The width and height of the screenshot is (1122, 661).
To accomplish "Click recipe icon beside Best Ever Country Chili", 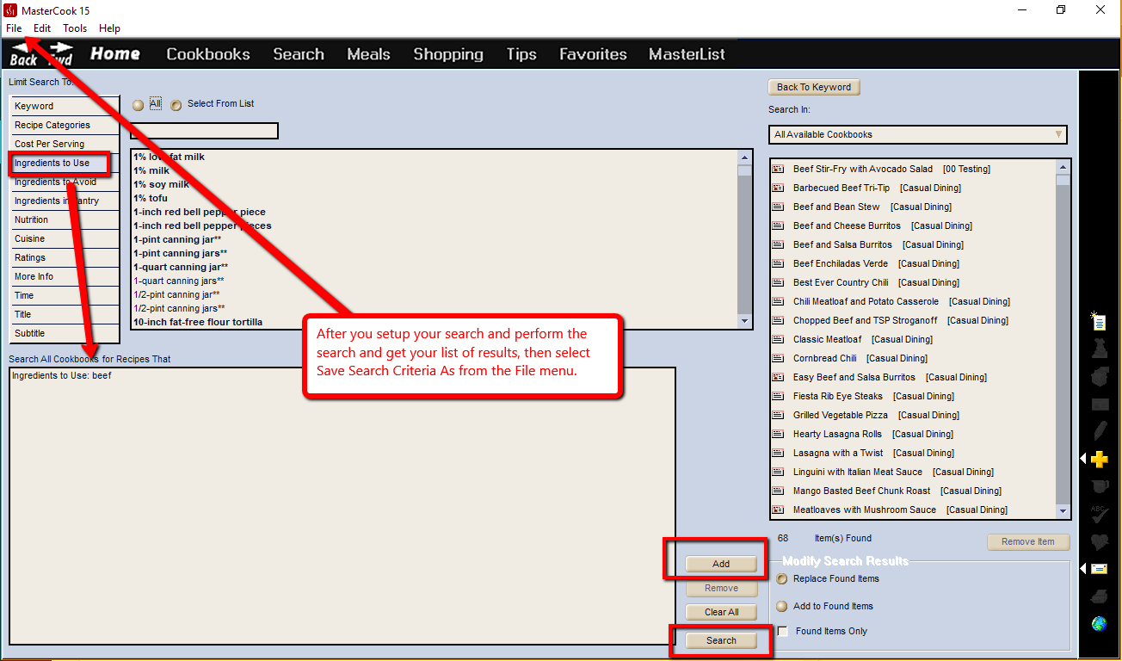I will [x=778, y=282].
